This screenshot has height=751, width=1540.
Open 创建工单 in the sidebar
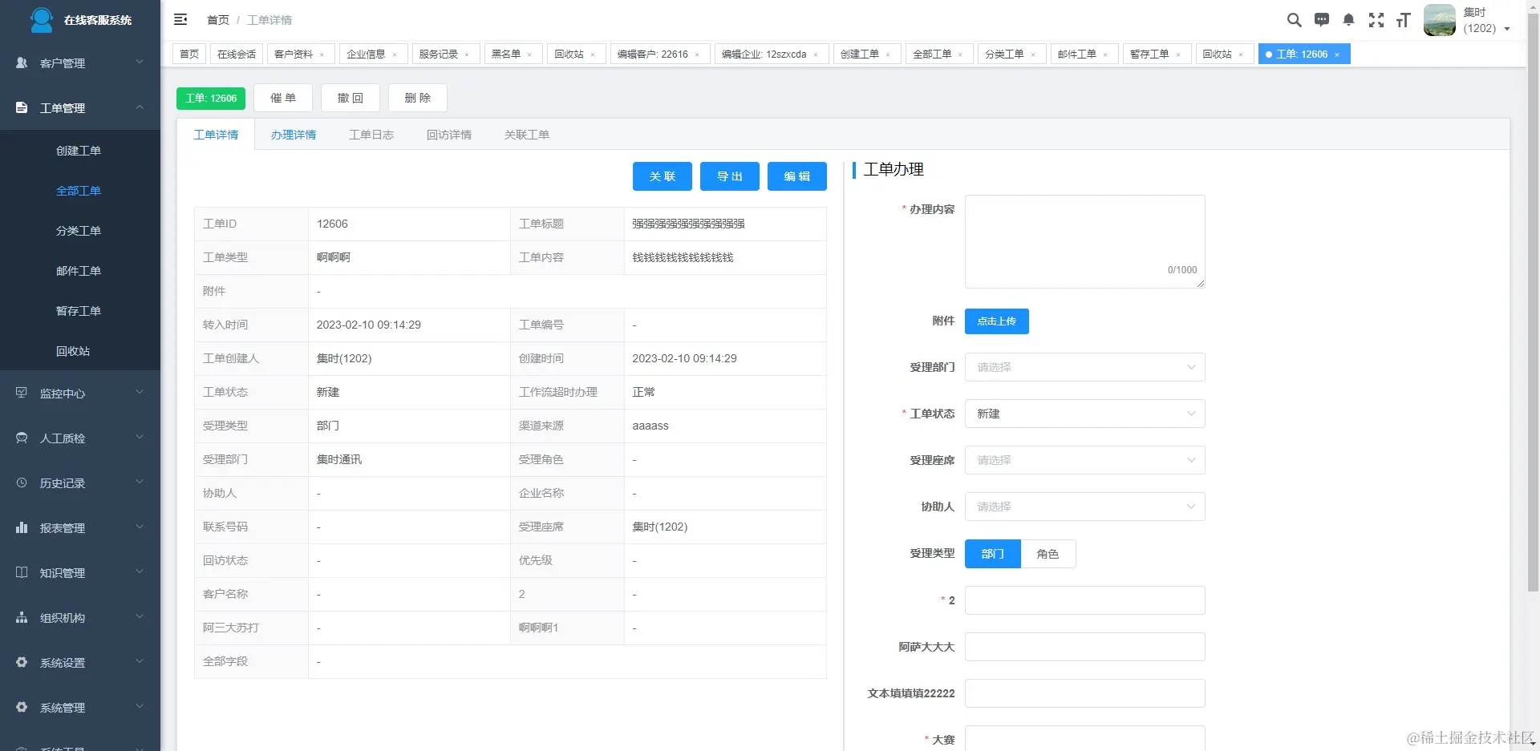point(79,151)
